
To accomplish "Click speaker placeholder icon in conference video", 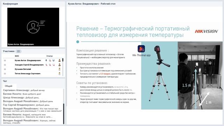I will click(x=36, y=27).
